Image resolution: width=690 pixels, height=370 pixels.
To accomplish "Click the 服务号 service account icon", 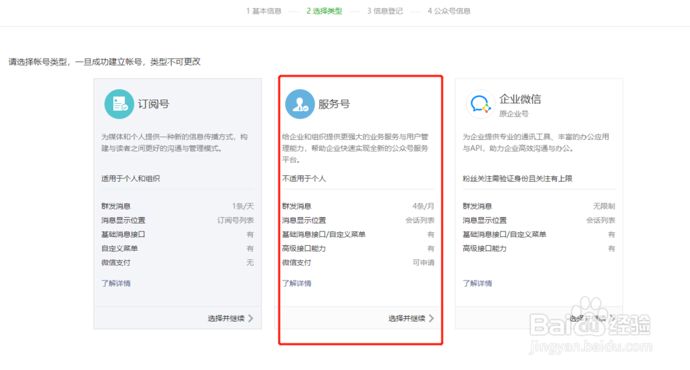I will 299,104.
